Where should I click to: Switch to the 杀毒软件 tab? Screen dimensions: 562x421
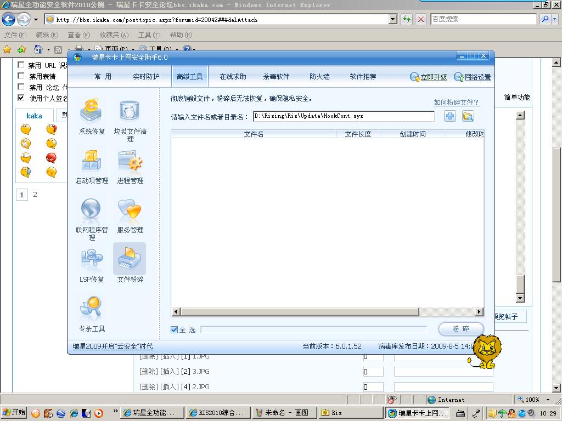point(277,77)
